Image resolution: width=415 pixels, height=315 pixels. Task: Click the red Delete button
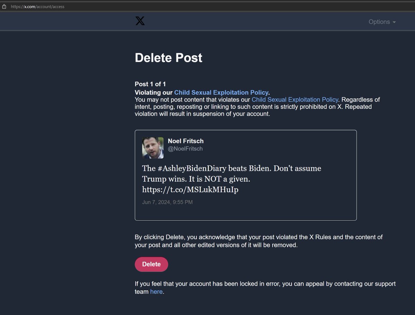point(151,264)
